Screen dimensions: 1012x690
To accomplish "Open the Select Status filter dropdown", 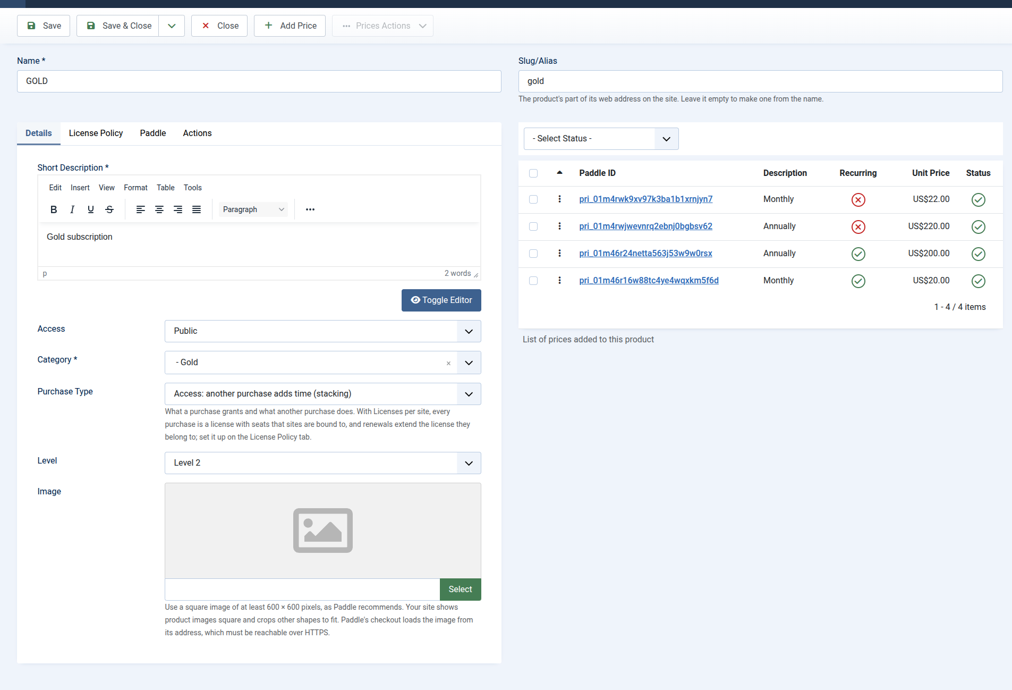I will coord(601,139).
